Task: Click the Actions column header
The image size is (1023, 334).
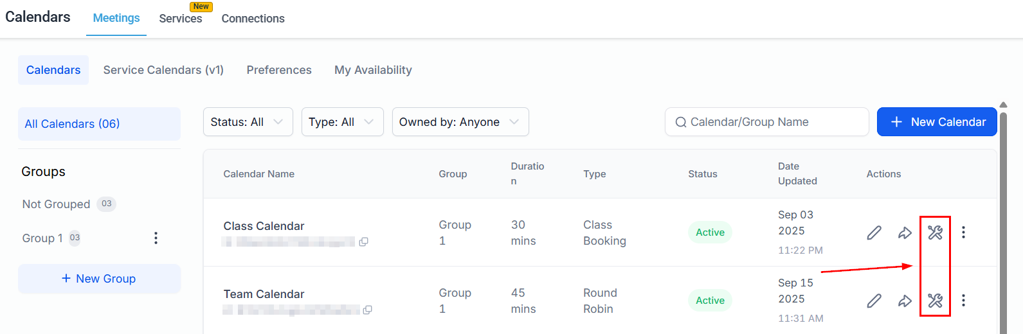Action: (883, 174)
